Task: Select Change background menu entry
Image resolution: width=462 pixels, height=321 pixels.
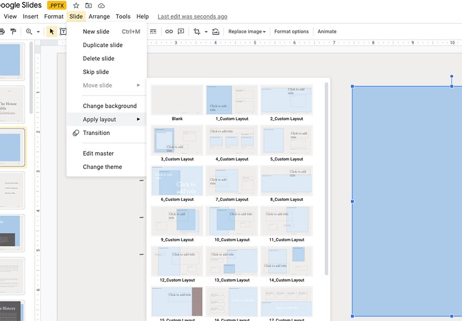Action: pos(109,106)
